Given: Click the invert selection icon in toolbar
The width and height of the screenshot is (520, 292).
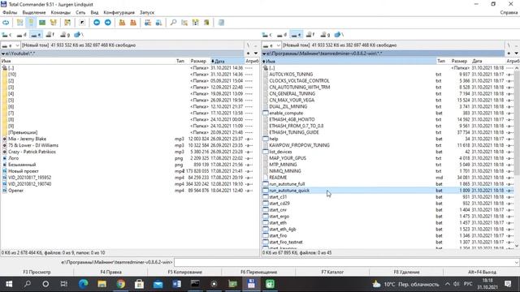Looking at the screenshot, I should coord(82,23).
